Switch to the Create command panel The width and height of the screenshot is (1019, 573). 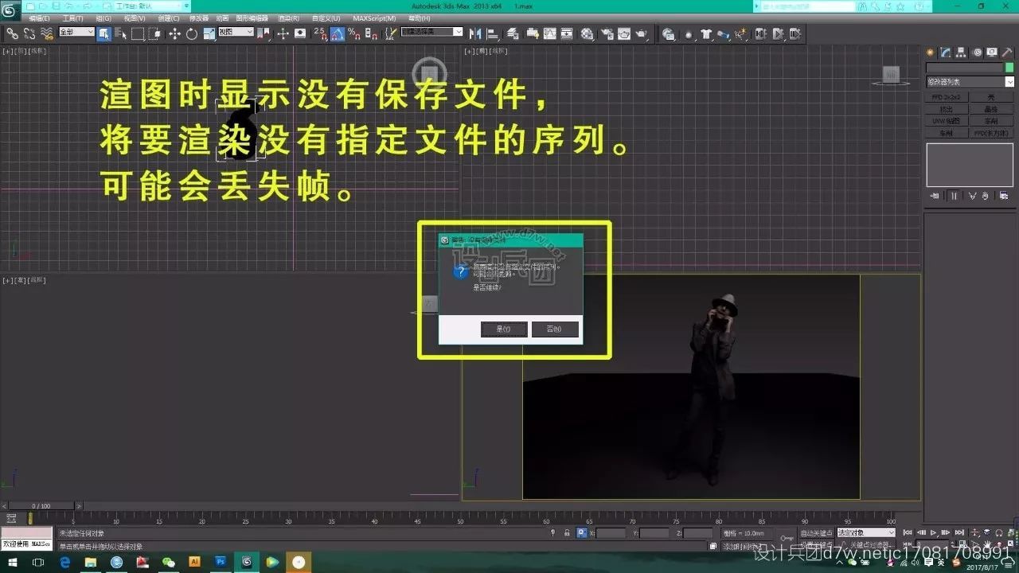click(930, 52)
